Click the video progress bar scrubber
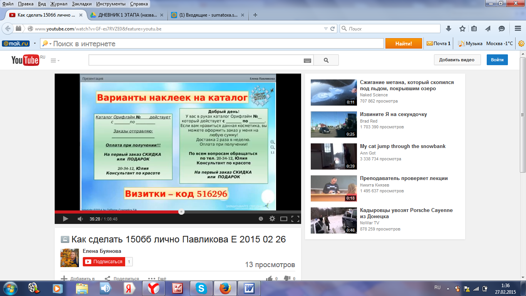Viewport: 526px width, 296px height. tap(181, 212)
